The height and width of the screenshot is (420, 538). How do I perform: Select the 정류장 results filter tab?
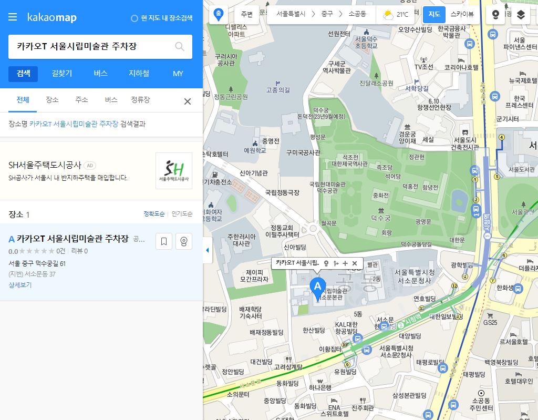[x=140, y=100]
